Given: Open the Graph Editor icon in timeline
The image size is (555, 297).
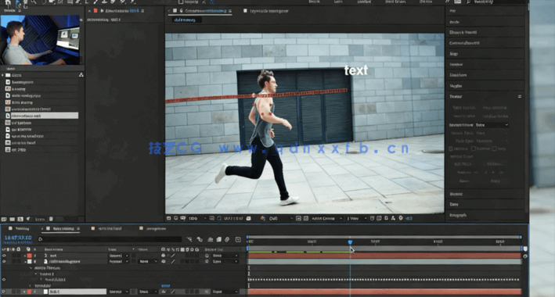Looking at the screenshot, I should pos(238,239).
